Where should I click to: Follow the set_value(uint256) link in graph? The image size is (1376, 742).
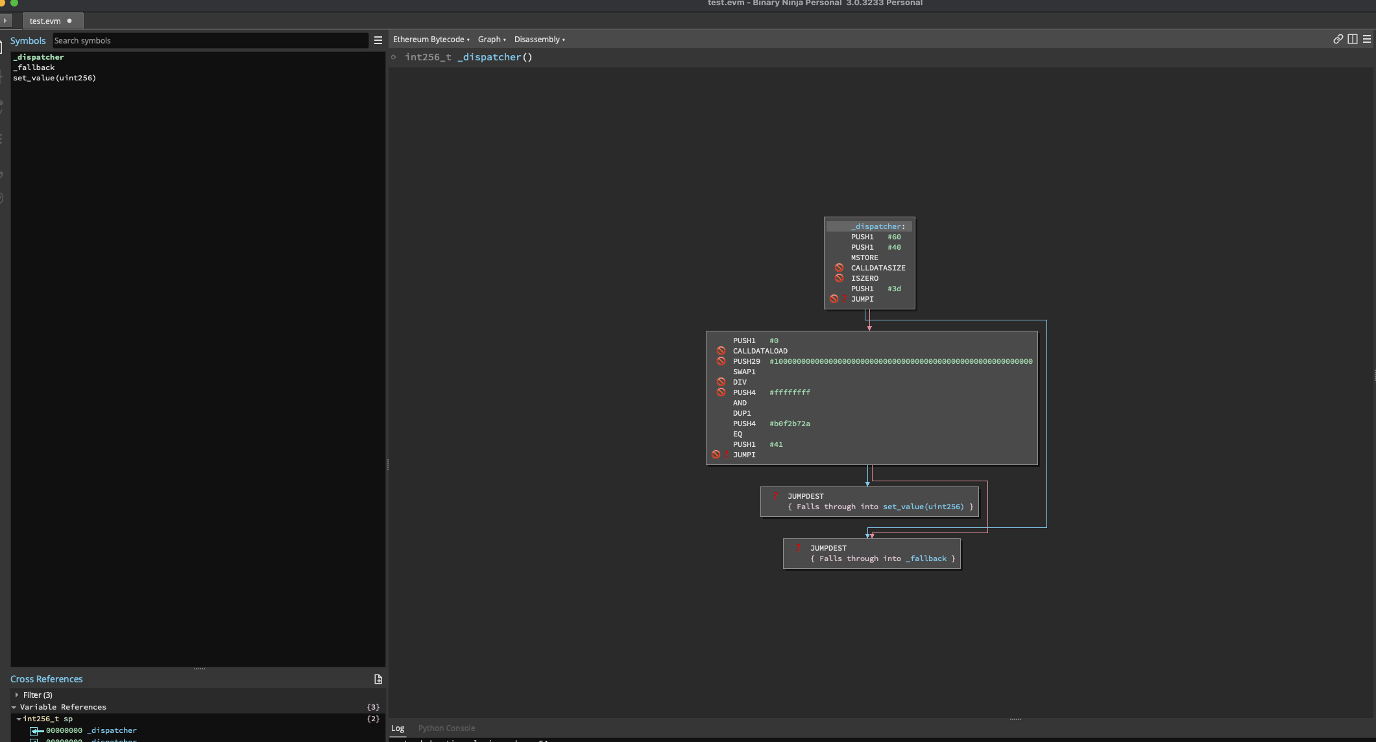point(923,507)
